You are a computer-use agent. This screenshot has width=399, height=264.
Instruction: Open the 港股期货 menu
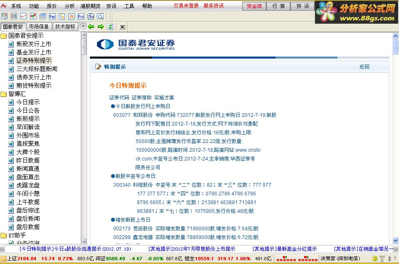90,6
